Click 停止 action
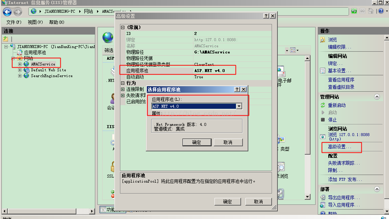Viewport: 389px width, 219px height. pyautogui.click(x=332, y=120)
